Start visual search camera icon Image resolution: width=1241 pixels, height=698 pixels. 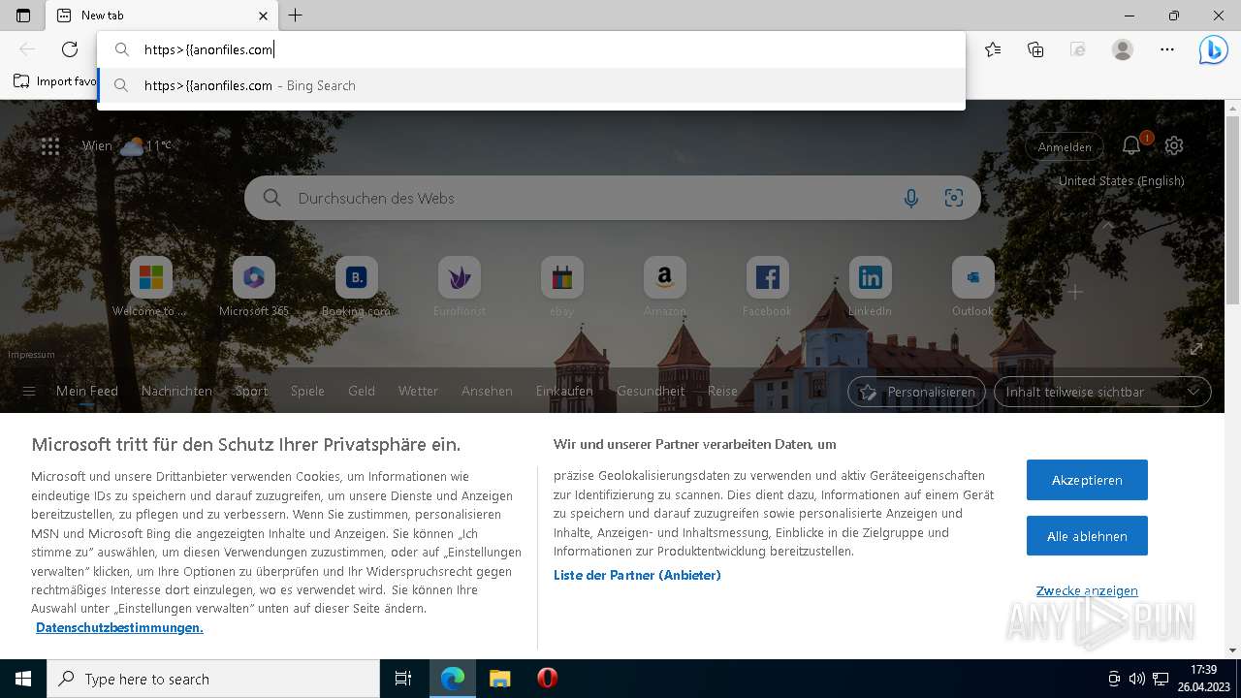coord(954,198)
